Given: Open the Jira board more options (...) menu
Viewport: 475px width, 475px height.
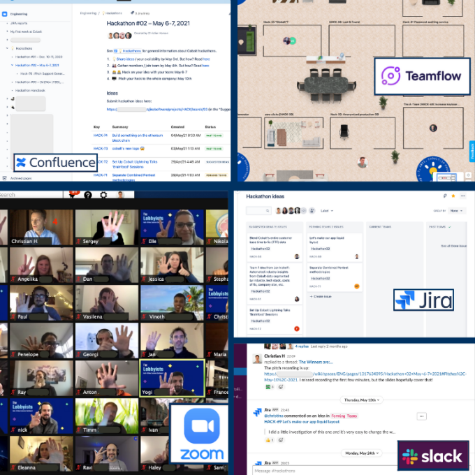Looking at the screenshot, I should (463, 196).
